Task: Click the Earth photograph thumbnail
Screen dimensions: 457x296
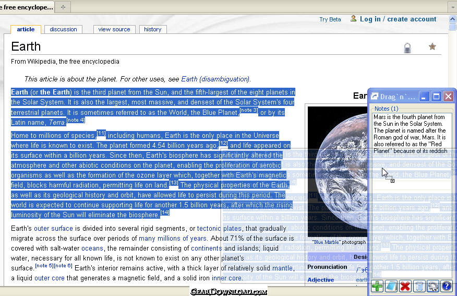Action: coord(338,172)
